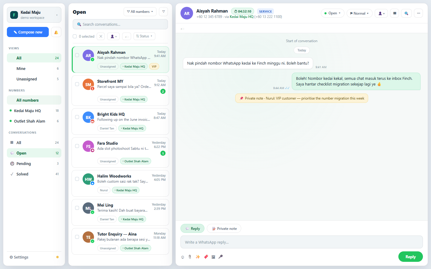The height and width of the screenshot is (269, 431).
Task: Select All numbers in the sidebar
Action: pyautogui.click(x=34, y=100)
